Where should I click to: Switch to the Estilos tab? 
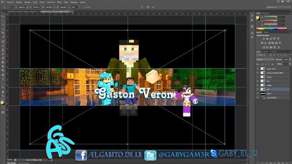266,32
